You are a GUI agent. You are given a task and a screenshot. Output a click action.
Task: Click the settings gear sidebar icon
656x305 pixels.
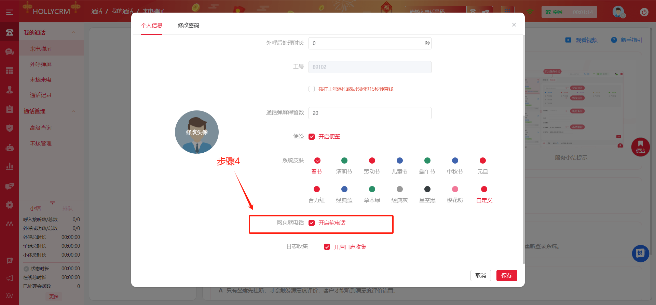pos(10,205)
